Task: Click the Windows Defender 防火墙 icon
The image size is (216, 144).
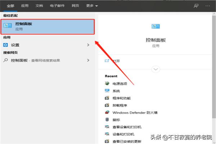Action: (107, 112)
